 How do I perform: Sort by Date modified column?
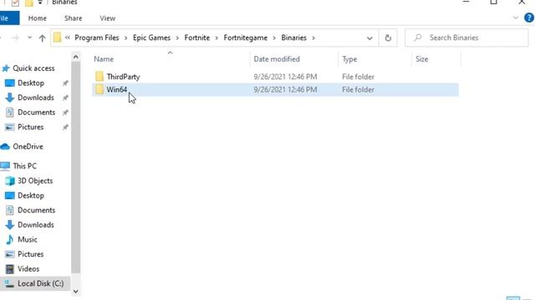(277, 59)
